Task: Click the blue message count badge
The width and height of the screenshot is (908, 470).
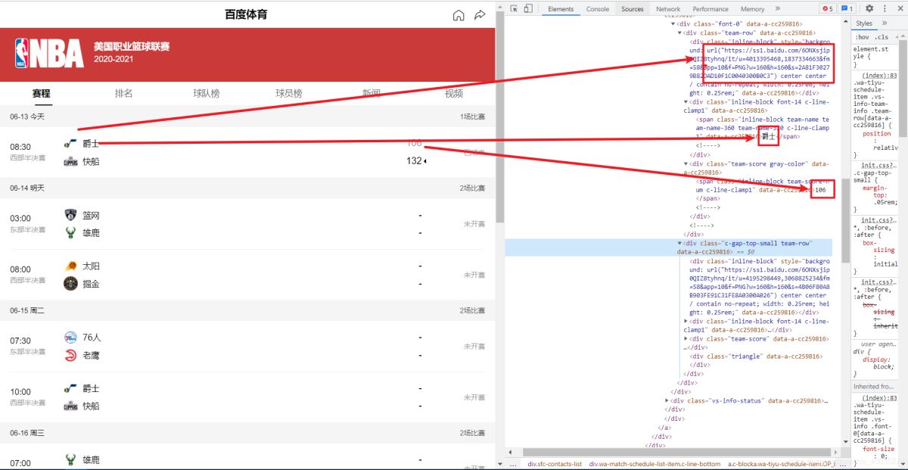Action: [847, 8]
